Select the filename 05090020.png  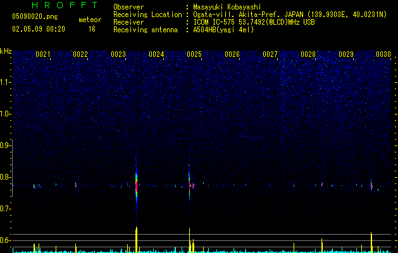click(x=35, y=16)
